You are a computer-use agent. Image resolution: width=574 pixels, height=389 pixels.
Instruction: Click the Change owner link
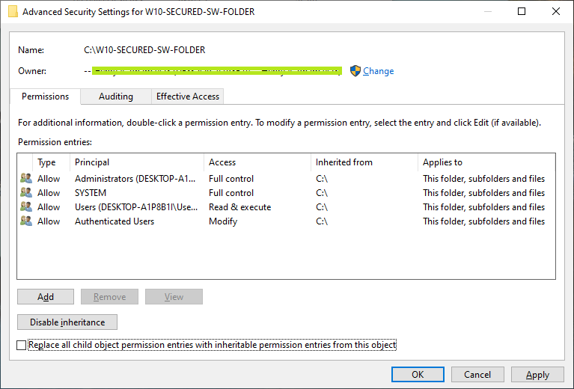378,71
